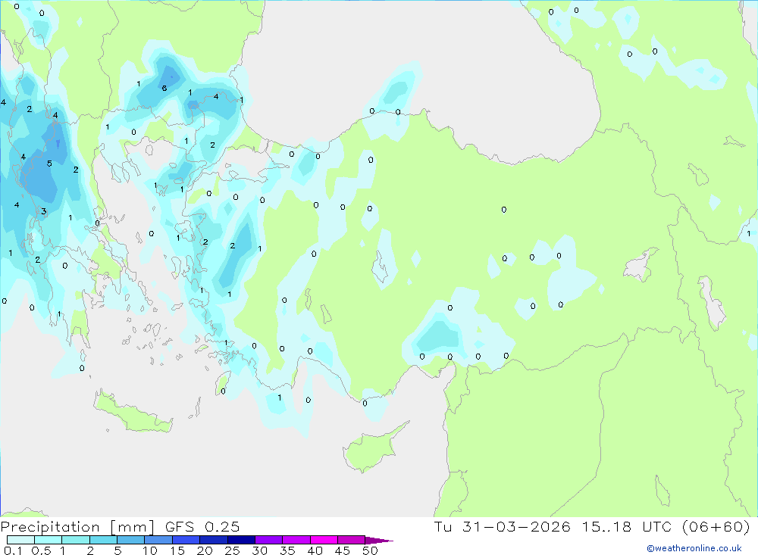Click the 25–30 mm legend color swatch

pyautogui.click(x=241, y=540)
